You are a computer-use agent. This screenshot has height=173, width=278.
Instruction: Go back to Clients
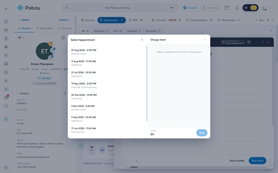pyautogui.click(x=24, y=20)
